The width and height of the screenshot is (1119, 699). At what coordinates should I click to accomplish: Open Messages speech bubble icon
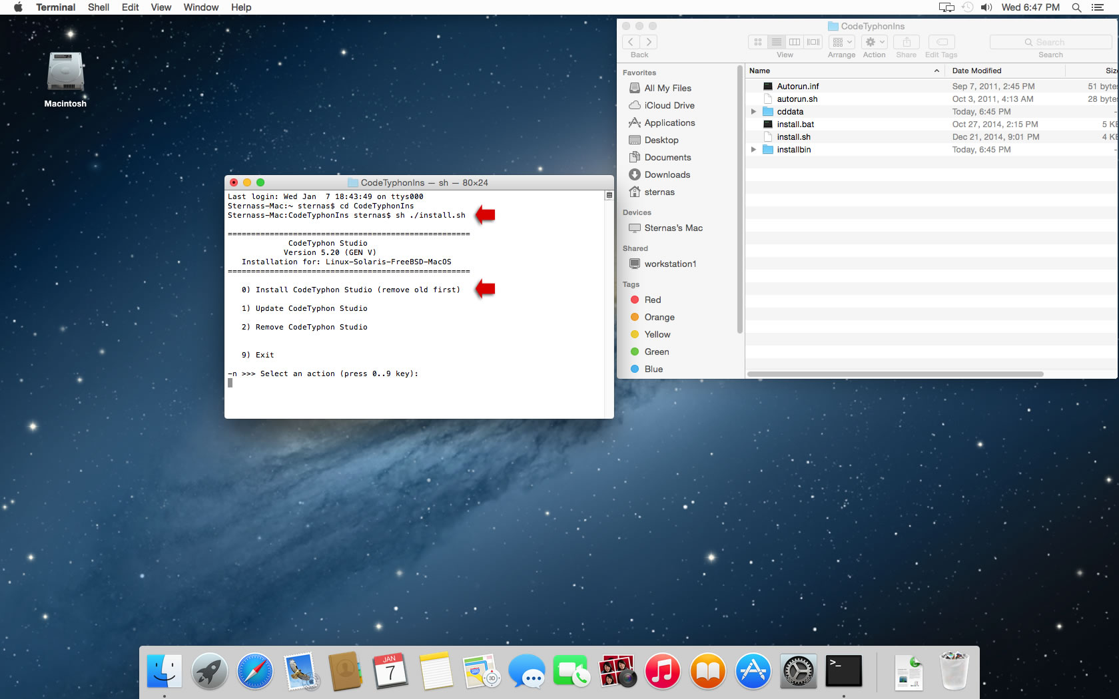pyautogui.click(x=526, y=671)
